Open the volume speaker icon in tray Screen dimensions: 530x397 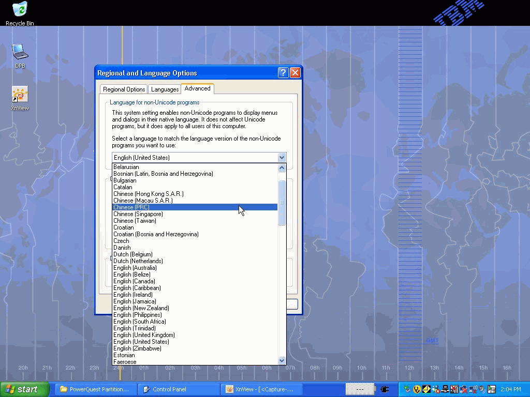482,389
